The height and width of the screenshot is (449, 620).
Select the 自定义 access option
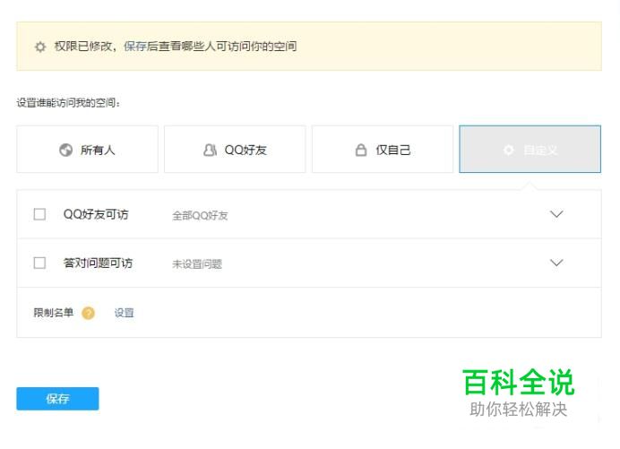tap(530, 149)
